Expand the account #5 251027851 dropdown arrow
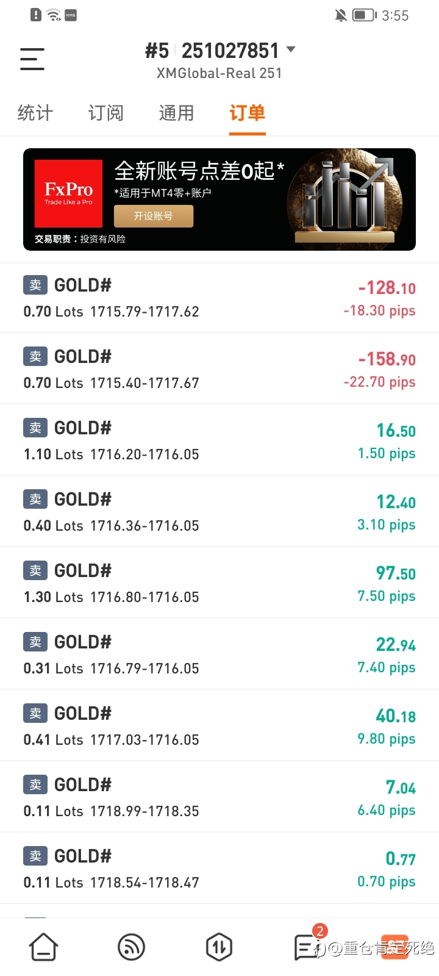439x976 pixels. click(291, 49)
